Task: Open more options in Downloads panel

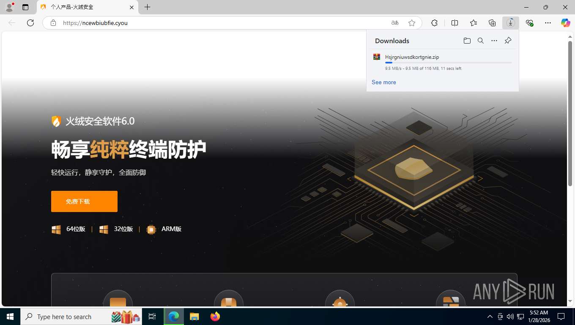Action: pyautogui.click(x=494, y=41)
